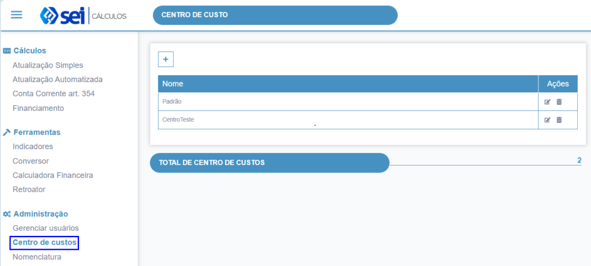This screenshot has width=591, height=266.
Task: Delete the Padrão cost center
Action: [559, 102]
